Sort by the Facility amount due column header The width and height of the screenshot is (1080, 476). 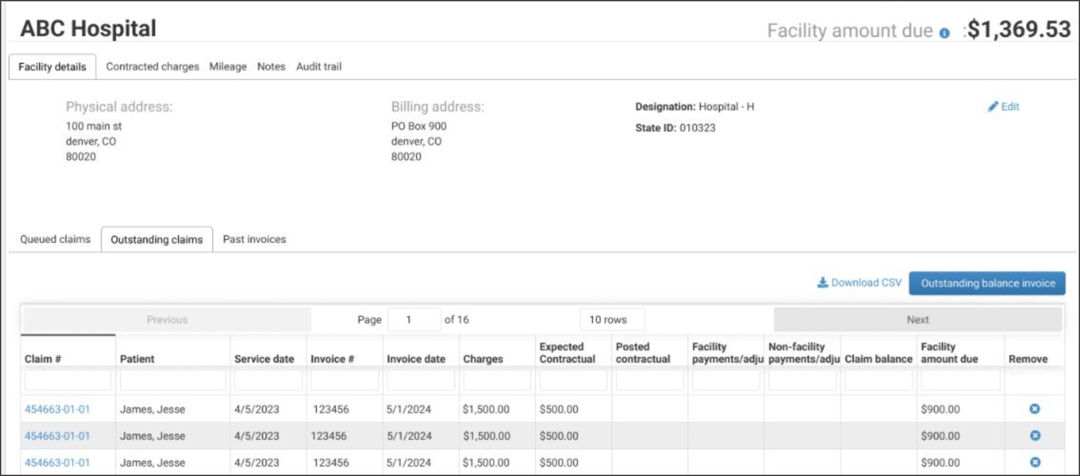click(961, 352)
